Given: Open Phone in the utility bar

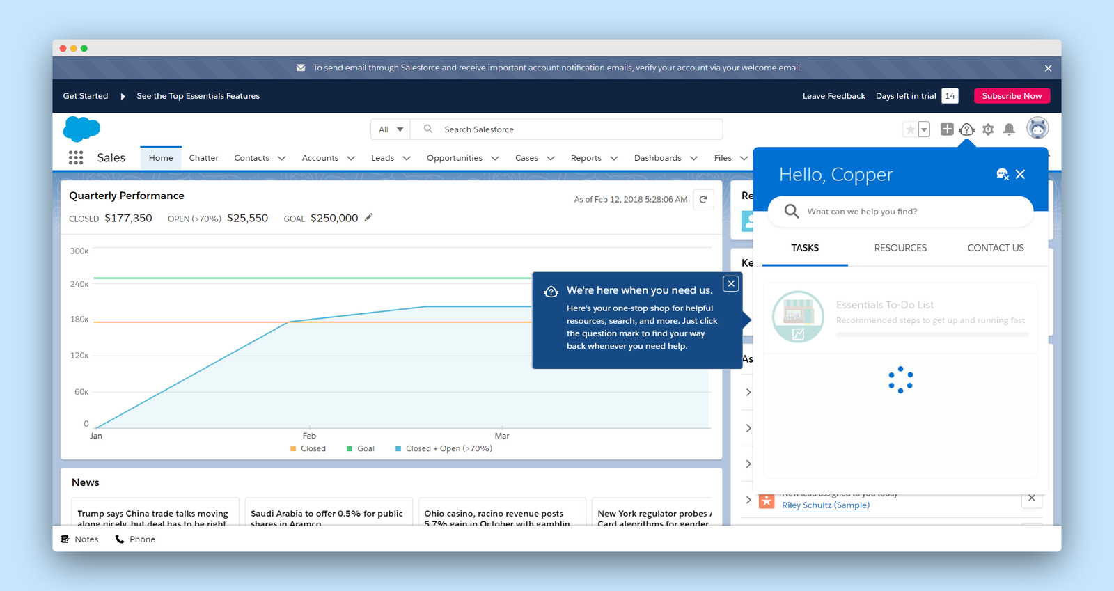Looking at the screenshot, I should tap(135, 539).
